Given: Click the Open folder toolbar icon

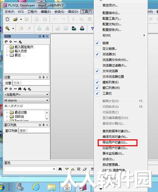Looking at the screenshot, I should click(x=15, y=19).
